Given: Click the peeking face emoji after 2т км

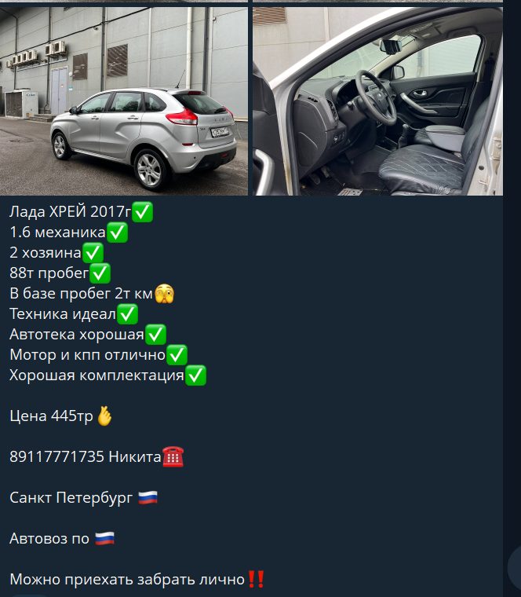Looking at the screenshot, I should click(x=164, y=293).
